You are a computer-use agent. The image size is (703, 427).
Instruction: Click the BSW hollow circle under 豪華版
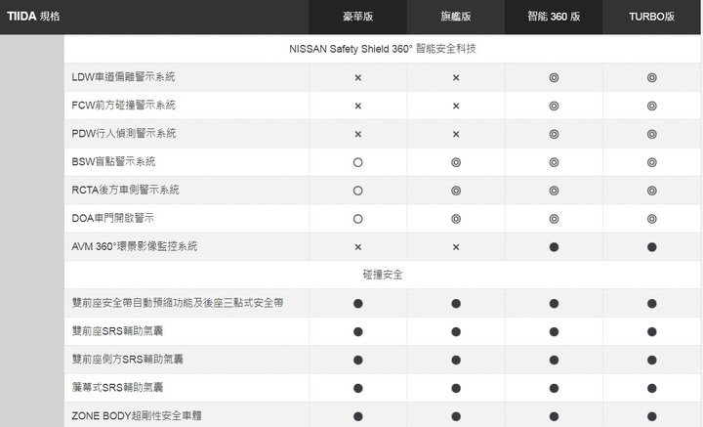(357, 162)
